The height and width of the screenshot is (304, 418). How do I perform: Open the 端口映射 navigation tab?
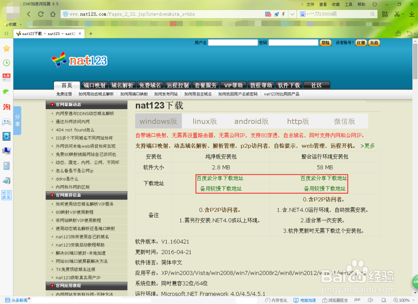click(94, 85)
